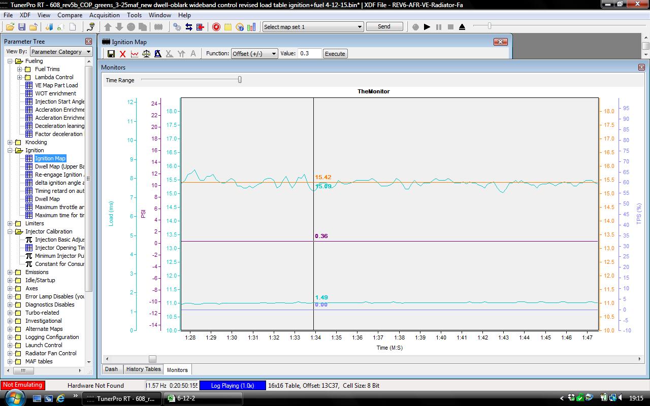Expand the Turbo-related folder

[10, 313]
